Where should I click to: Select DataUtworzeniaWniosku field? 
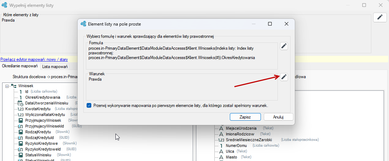(47, 103)
